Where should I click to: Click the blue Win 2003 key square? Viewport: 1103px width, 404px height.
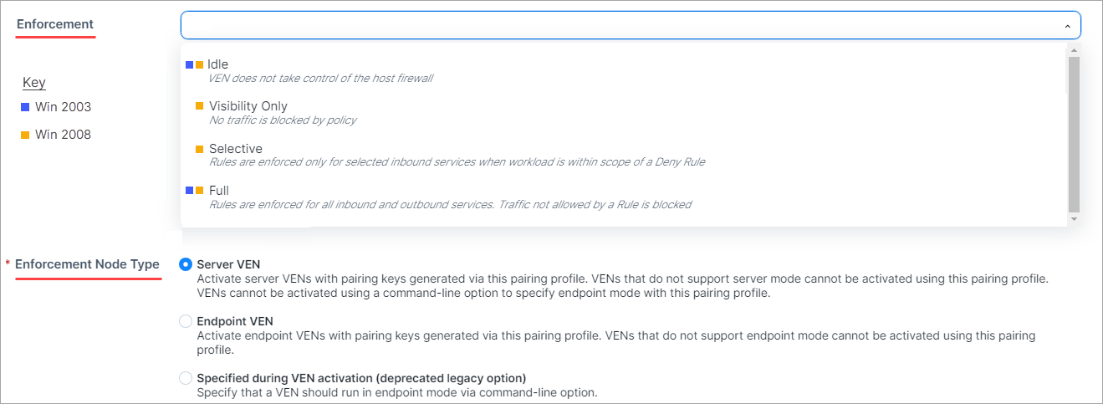coord(25,107)
